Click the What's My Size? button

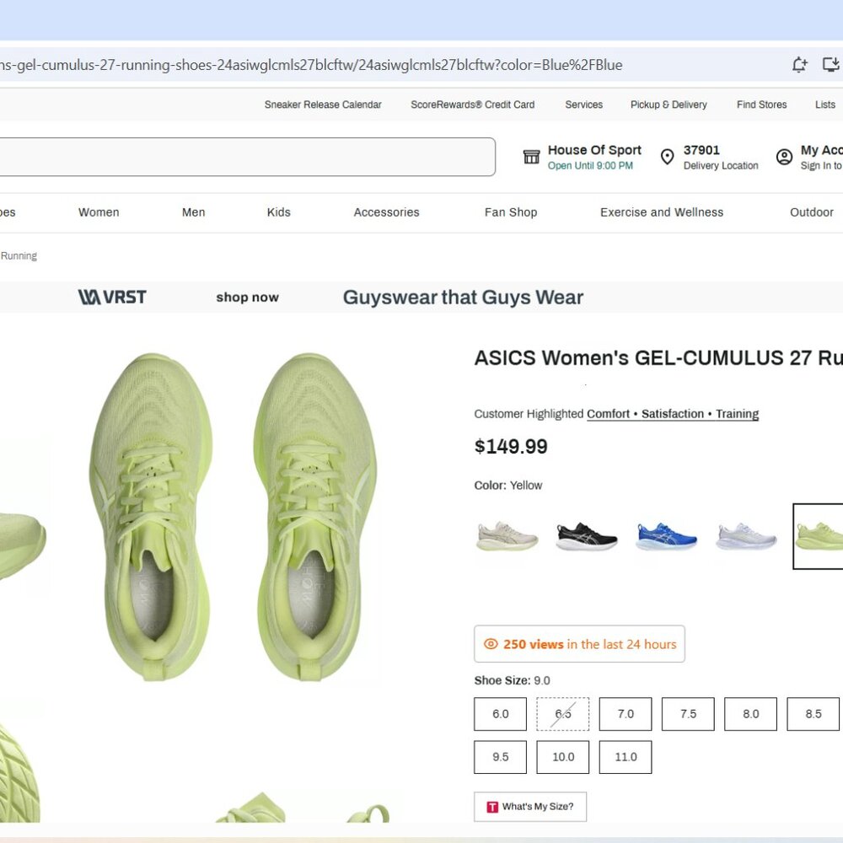530,807
